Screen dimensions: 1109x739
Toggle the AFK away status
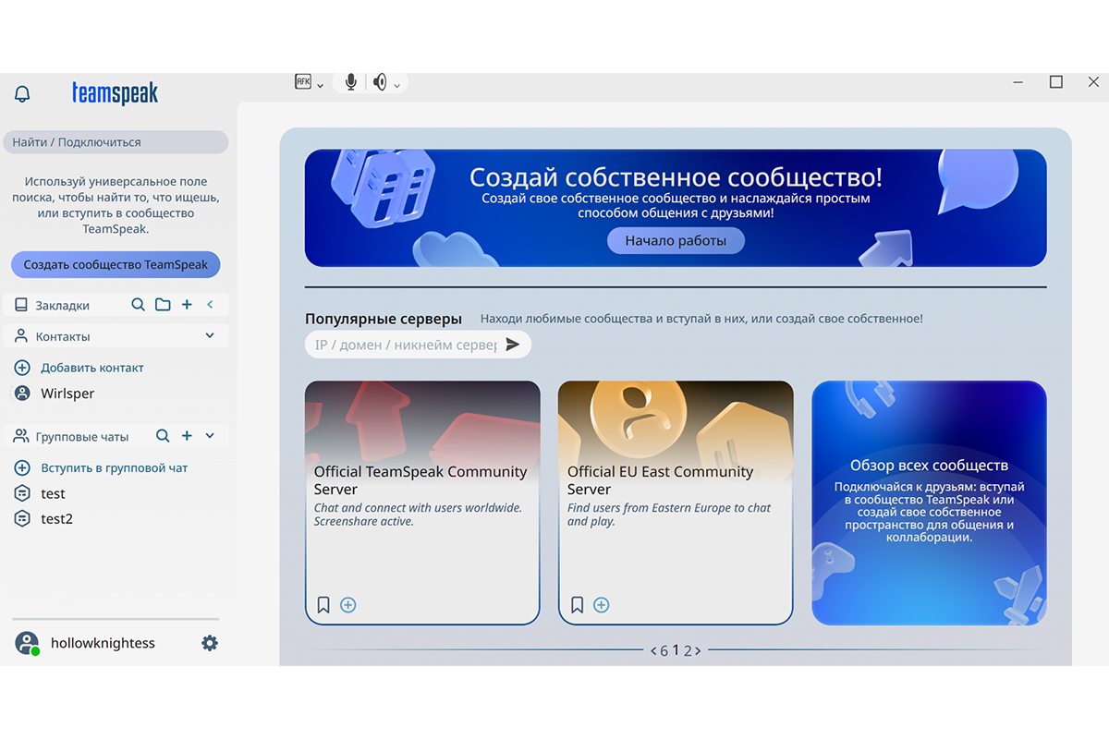tap(303, 82)
